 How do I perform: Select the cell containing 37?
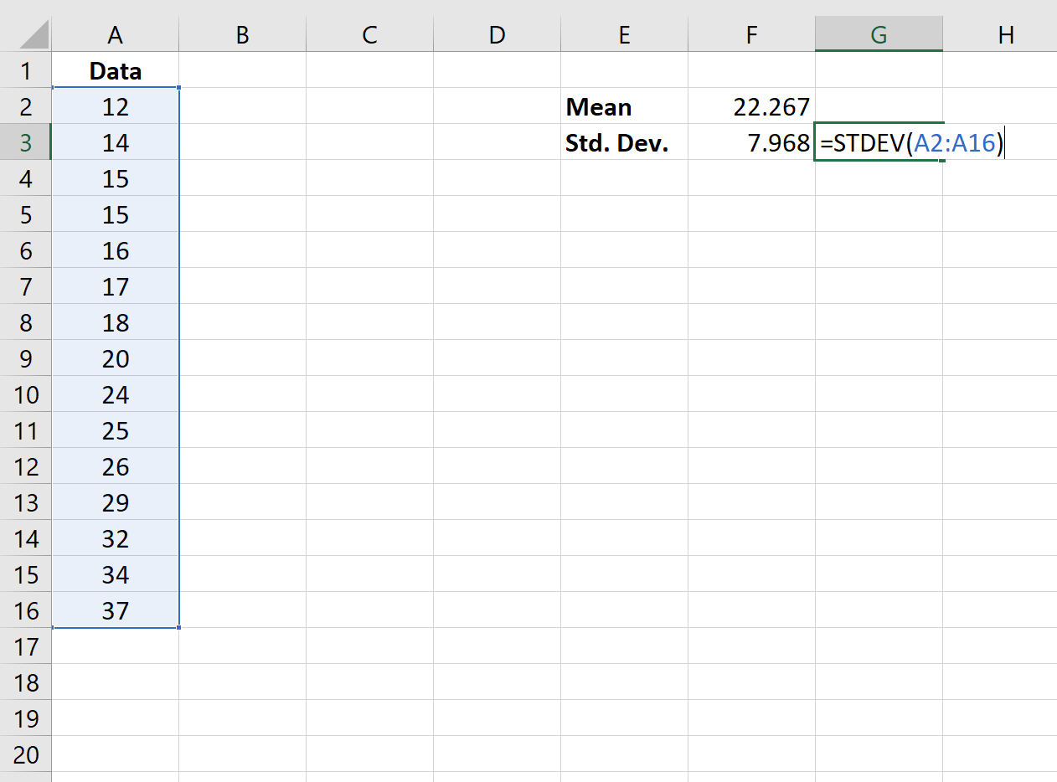click(x=115, y=610)
